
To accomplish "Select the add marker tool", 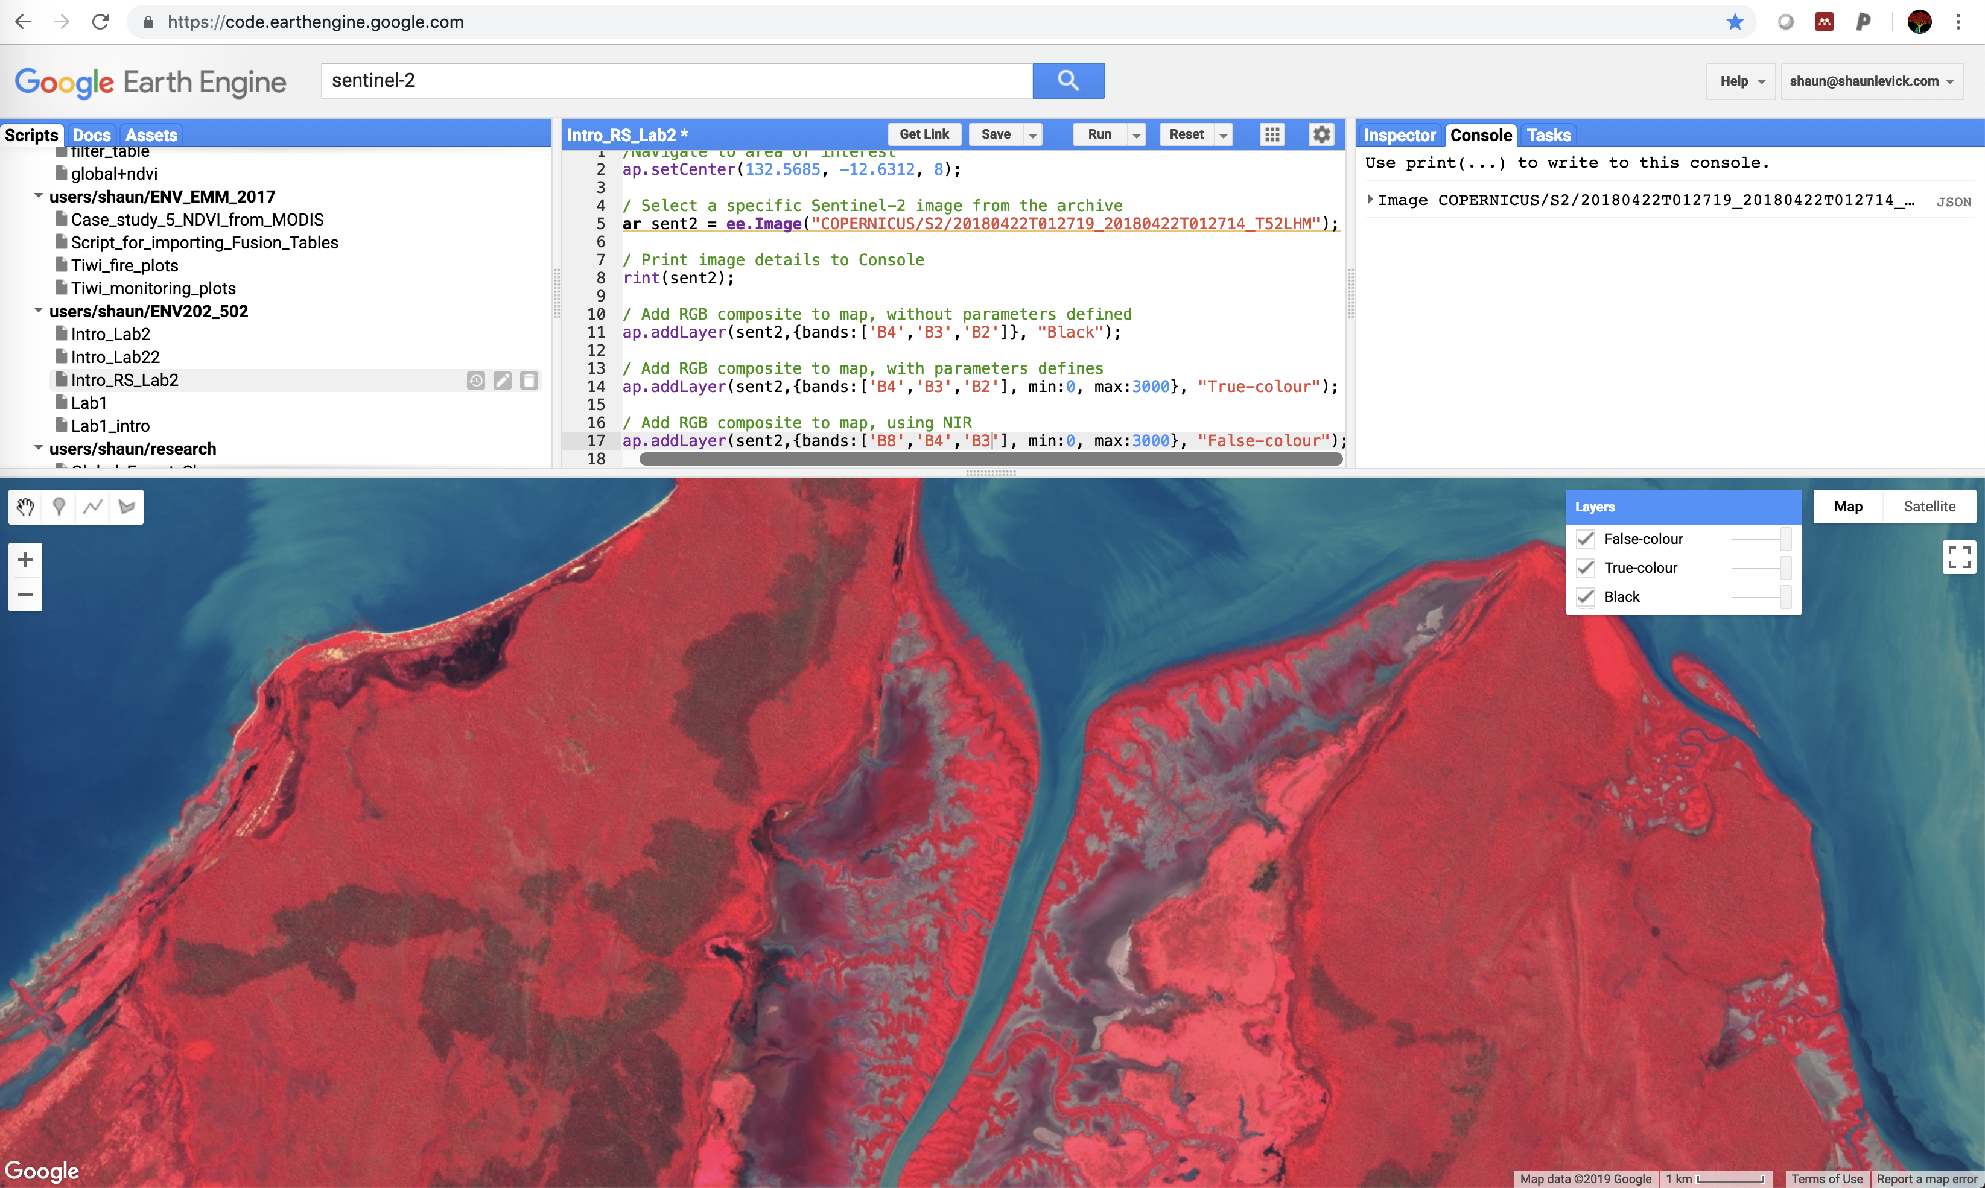I will tap(59, 507).
